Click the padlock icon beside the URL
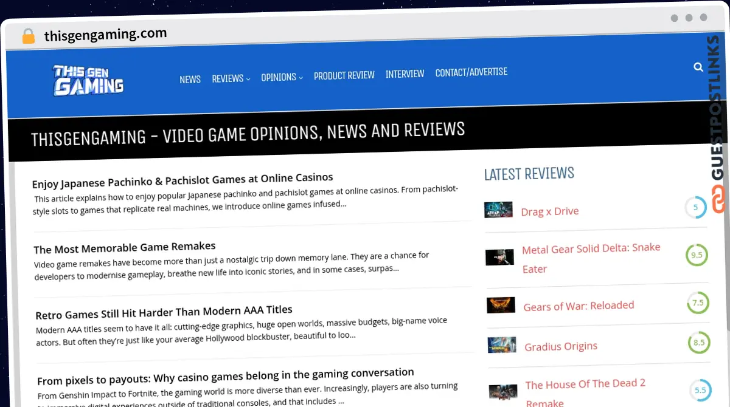This screenshot has width=730, height=407. (28, 36)
